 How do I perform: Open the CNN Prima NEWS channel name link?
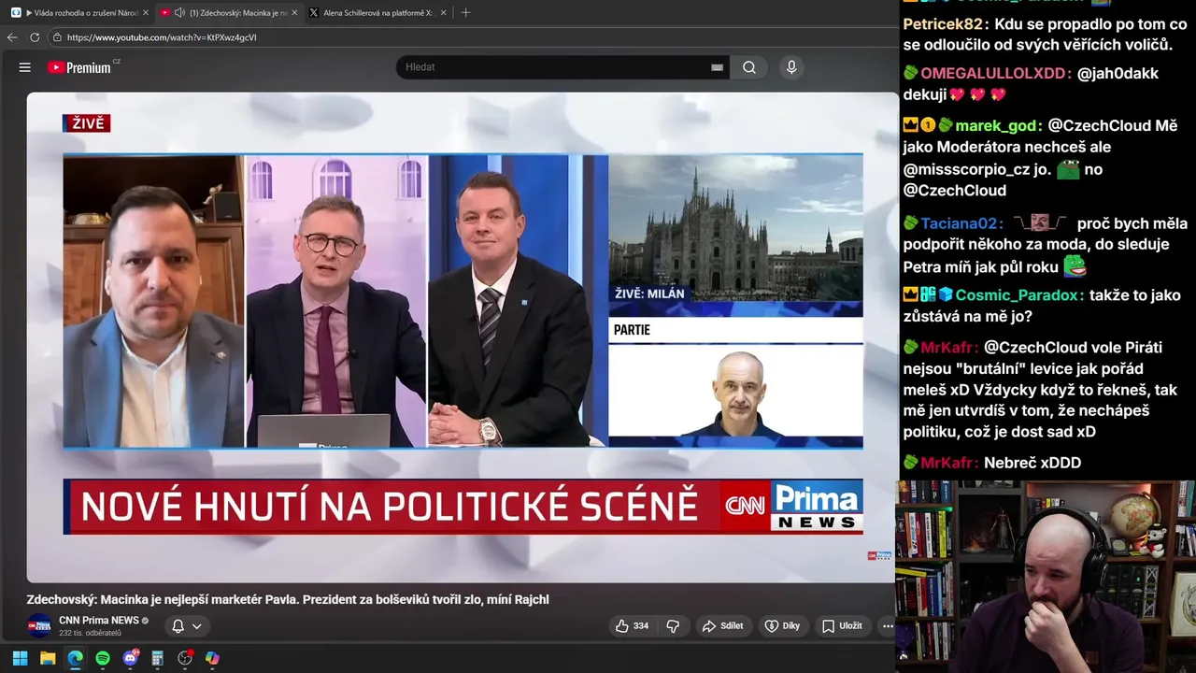pyautogui.click(x=99, y=620)
